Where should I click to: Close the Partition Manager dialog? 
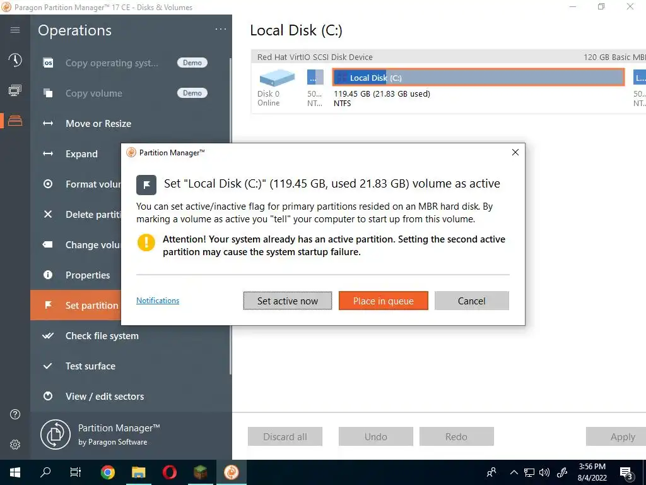tap(515, 152)
